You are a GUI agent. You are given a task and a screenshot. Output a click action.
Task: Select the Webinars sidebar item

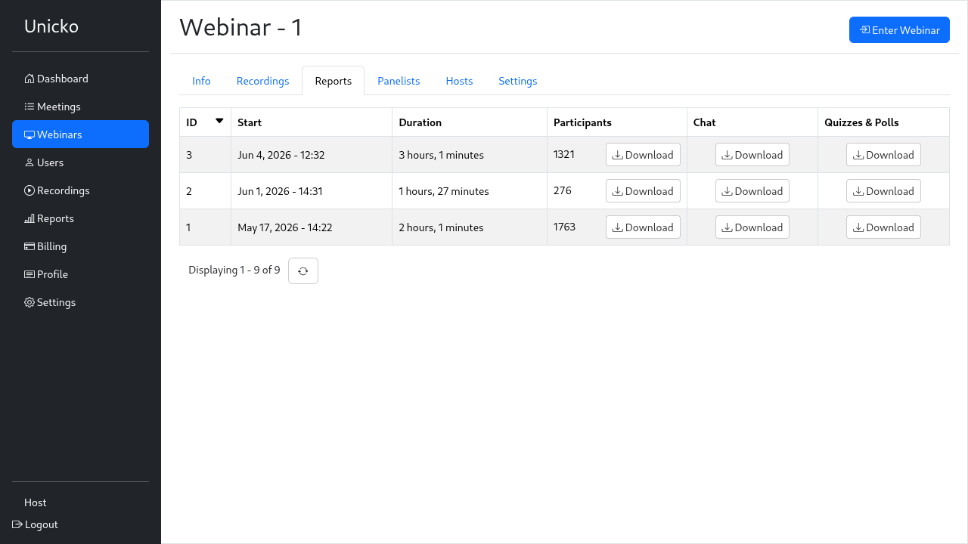click(80, 134)
